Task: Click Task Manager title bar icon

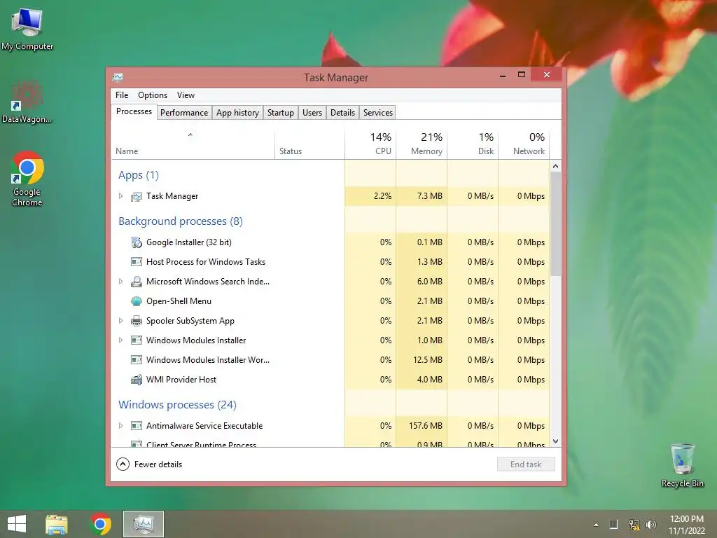Action: (118, 77)
